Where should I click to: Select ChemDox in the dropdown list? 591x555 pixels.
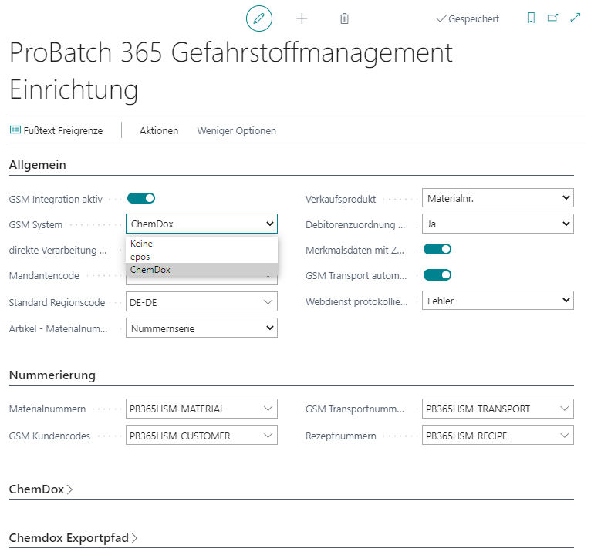tap(201, 270)
